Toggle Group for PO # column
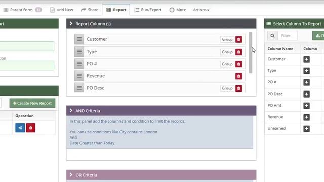The width and height of the screenshot is (324, 182). [x=227, y=64]
